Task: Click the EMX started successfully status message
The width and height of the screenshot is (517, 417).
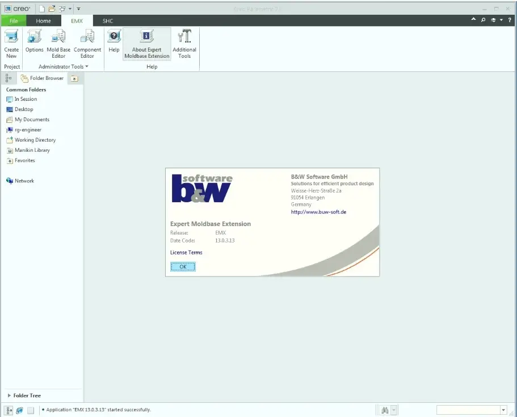Action: point(98,410)
